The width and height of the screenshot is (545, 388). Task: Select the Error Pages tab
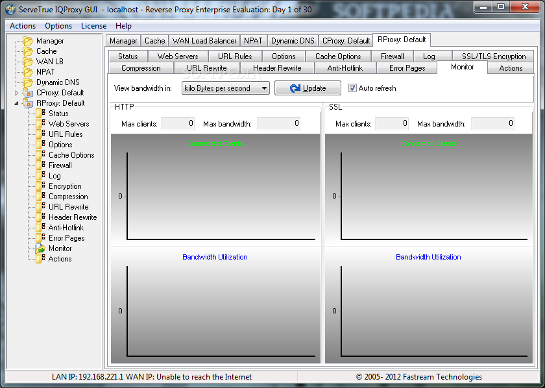pyautogui.click(x=407, y=68)
